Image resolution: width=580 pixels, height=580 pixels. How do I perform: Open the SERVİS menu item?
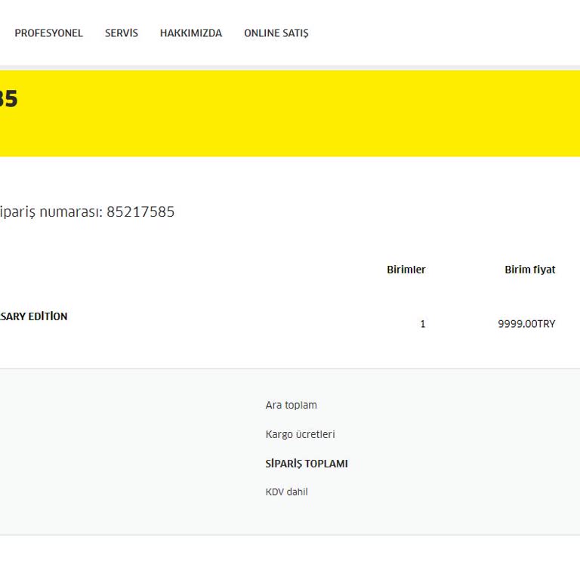tap(122, 33)
